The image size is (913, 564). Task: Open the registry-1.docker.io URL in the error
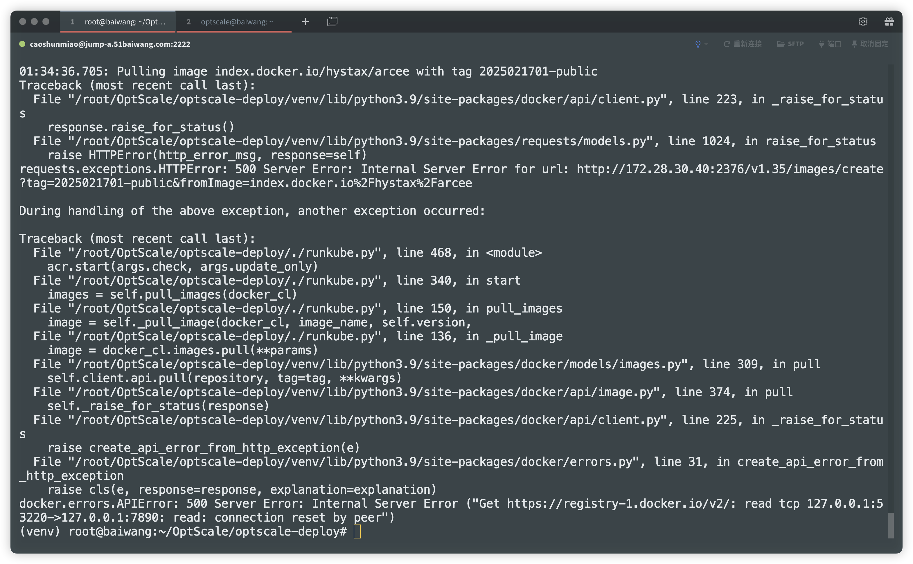pos(619,504)
